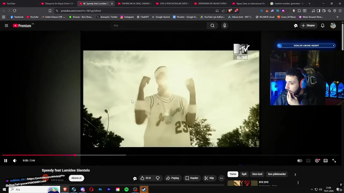
Task: Open the Windows Start menu
Action: coord(4,190)
